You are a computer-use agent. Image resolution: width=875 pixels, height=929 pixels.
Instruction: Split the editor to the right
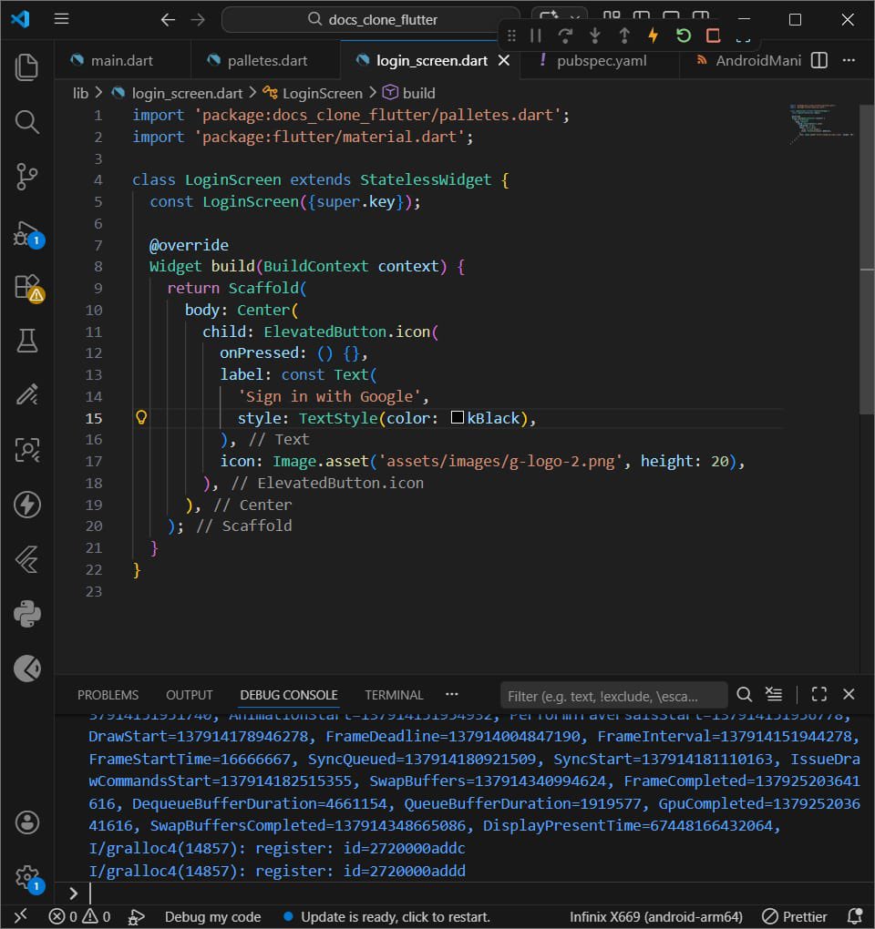click(x=818, y=60)
